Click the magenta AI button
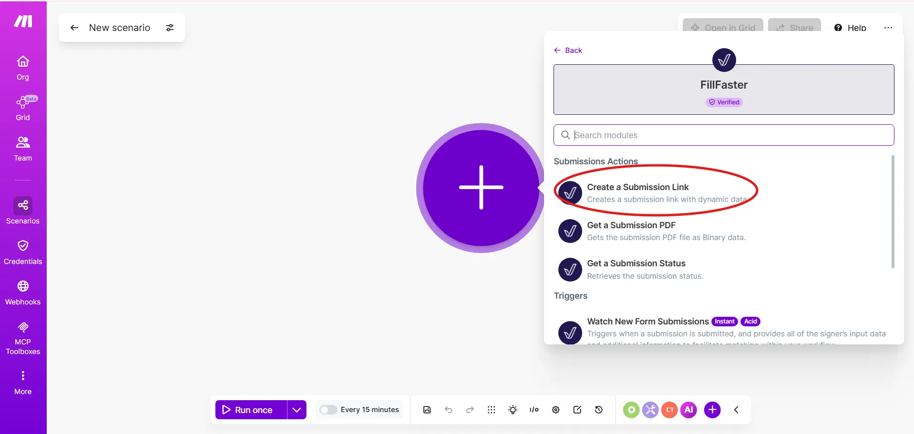Viewport: 914px width, 434px height. coord(688,410)
